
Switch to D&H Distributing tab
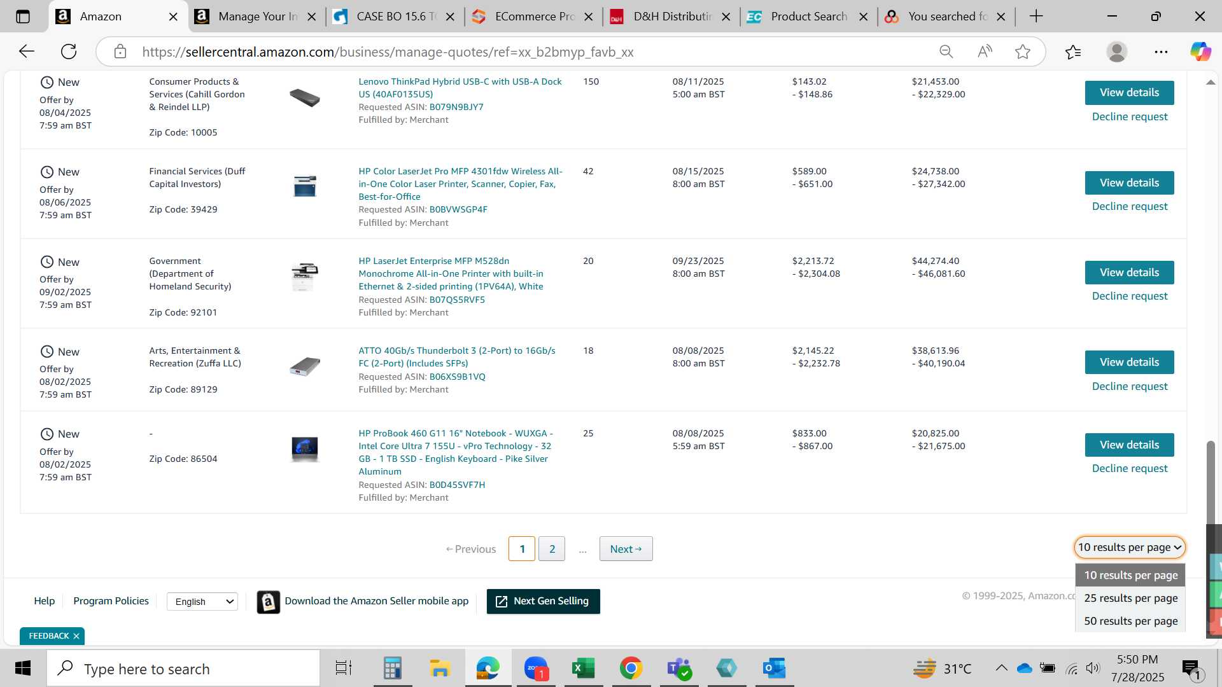[671, 17]
